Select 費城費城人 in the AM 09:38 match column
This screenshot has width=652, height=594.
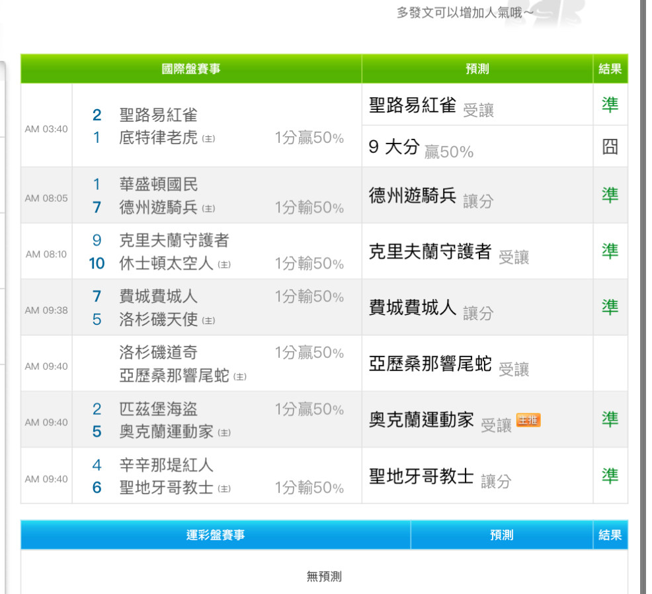[159, 296]
